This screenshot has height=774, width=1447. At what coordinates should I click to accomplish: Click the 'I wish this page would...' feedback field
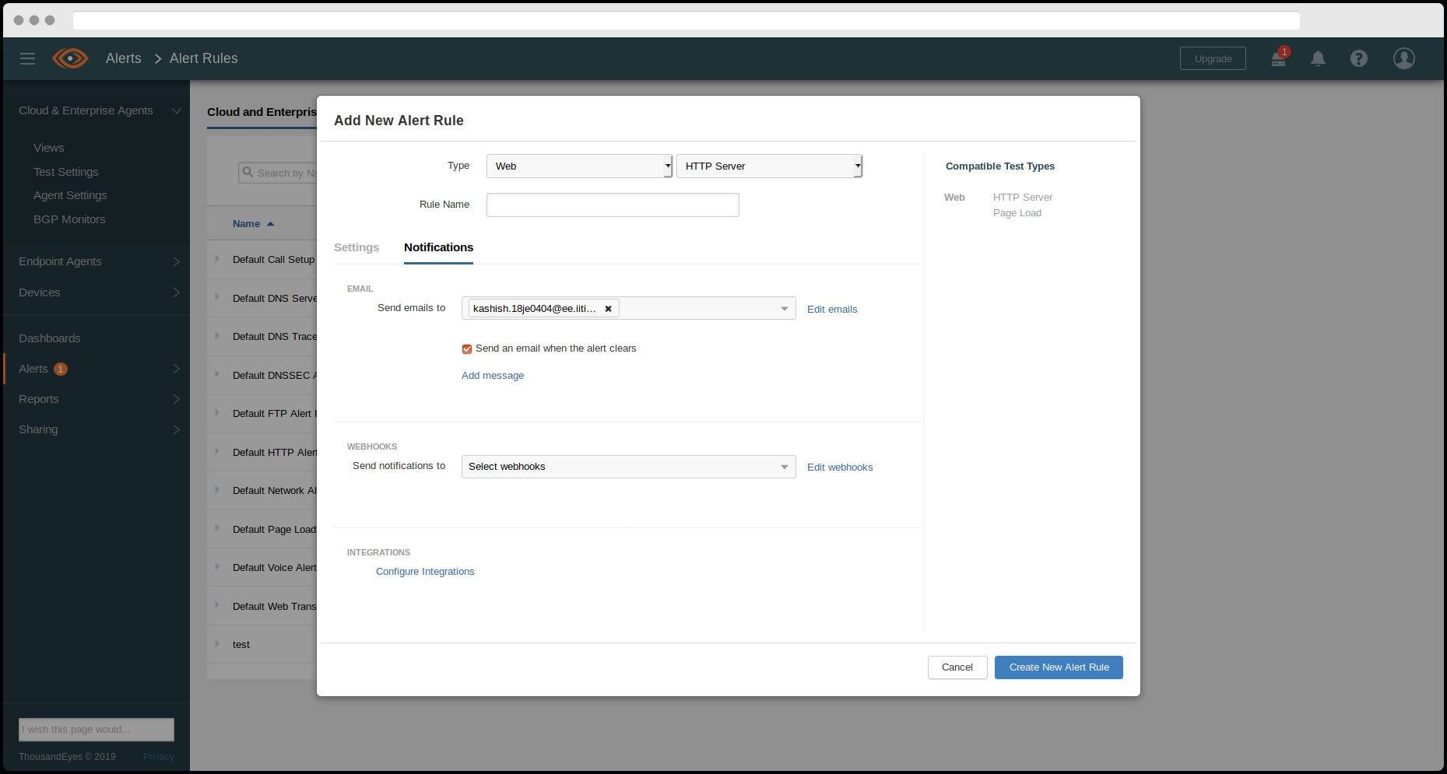click(x=97, y=730)
